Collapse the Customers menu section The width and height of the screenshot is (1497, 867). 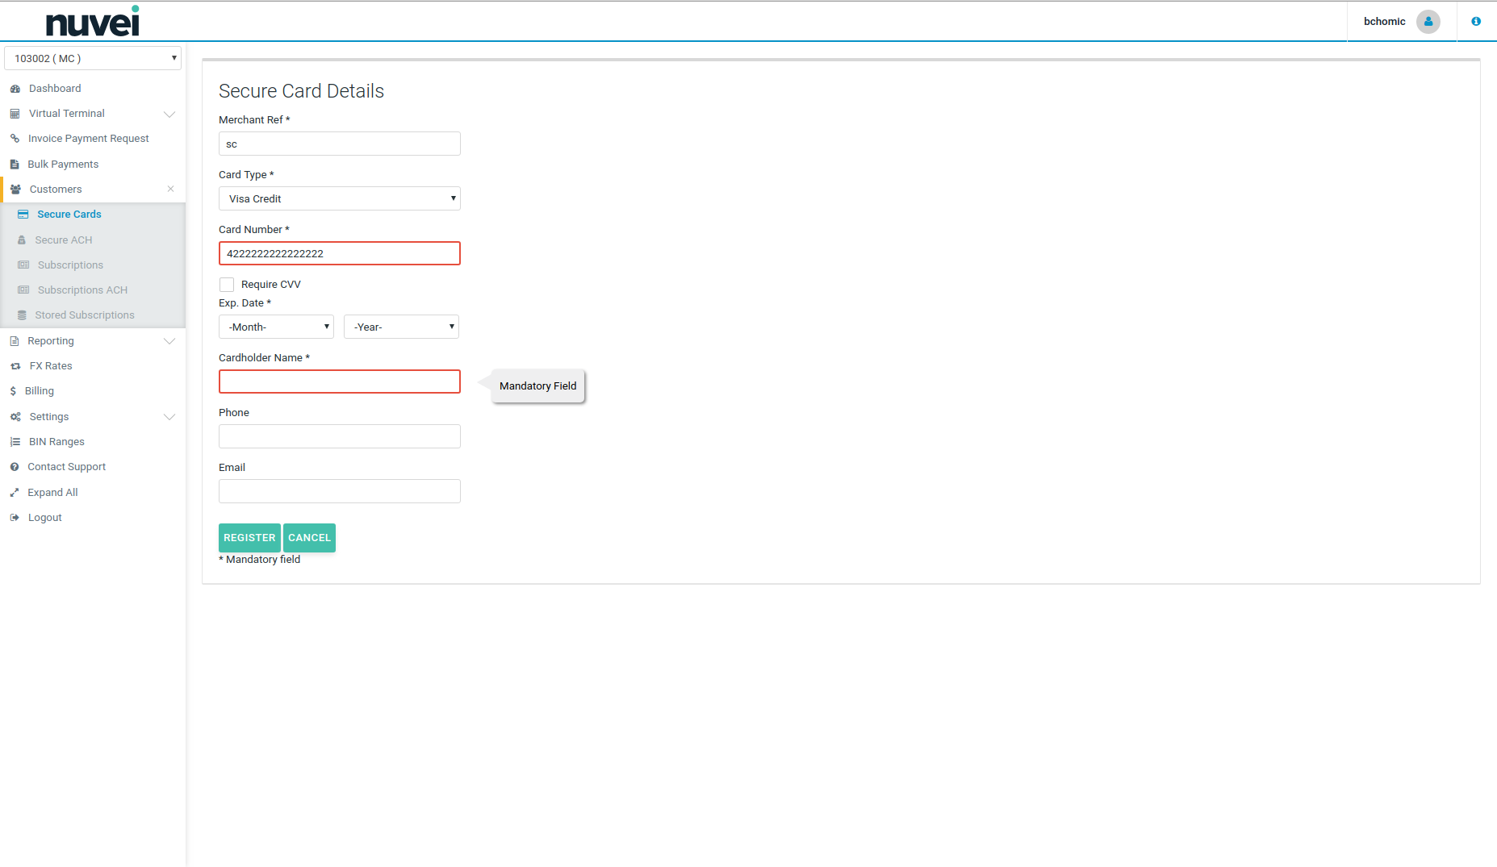(170, 190)
